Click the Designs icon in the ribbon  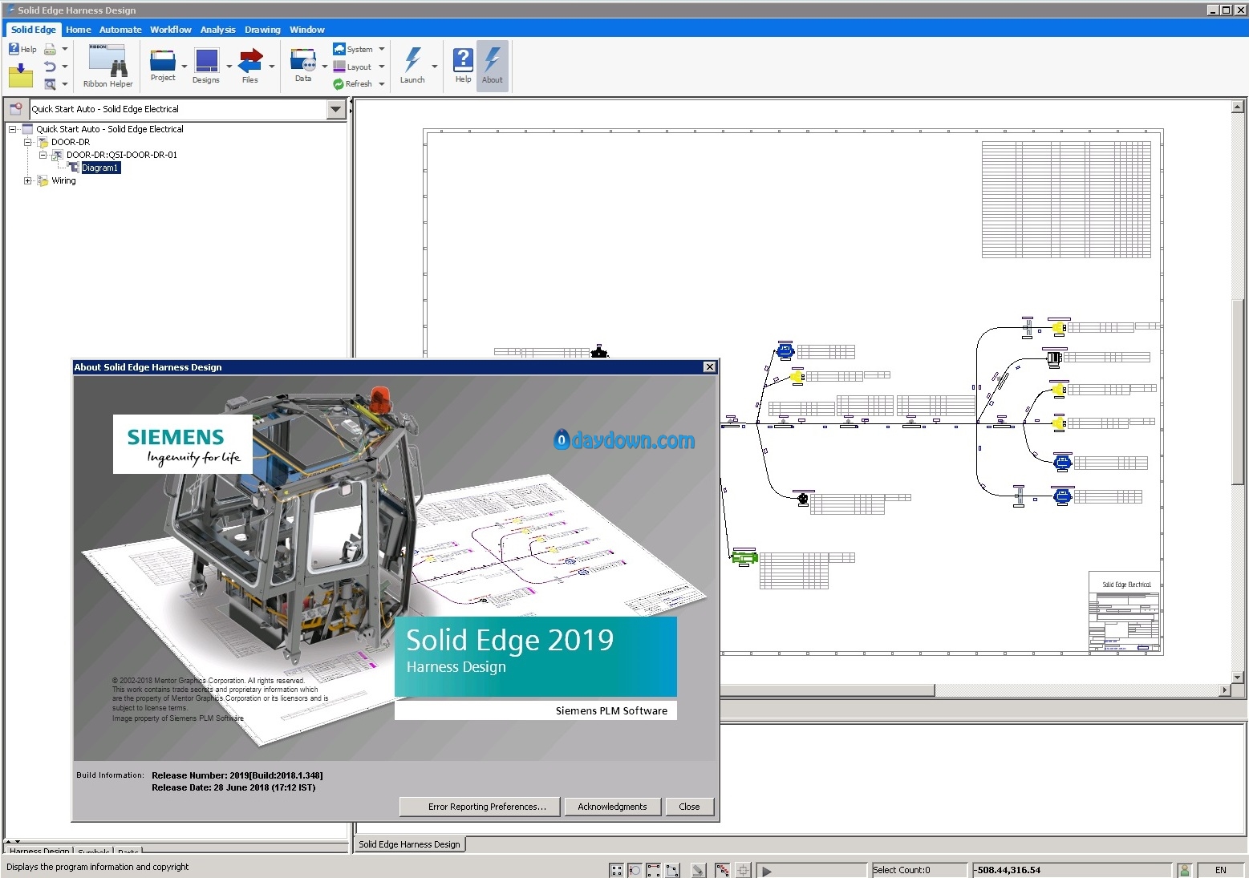click(206, 61)
